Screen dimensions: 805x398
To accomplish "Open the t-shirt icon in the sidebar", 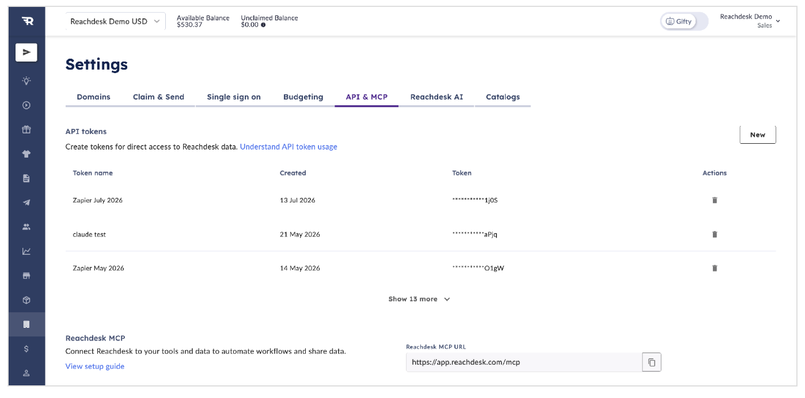I will pyautogui.click(x=26, y=154).
